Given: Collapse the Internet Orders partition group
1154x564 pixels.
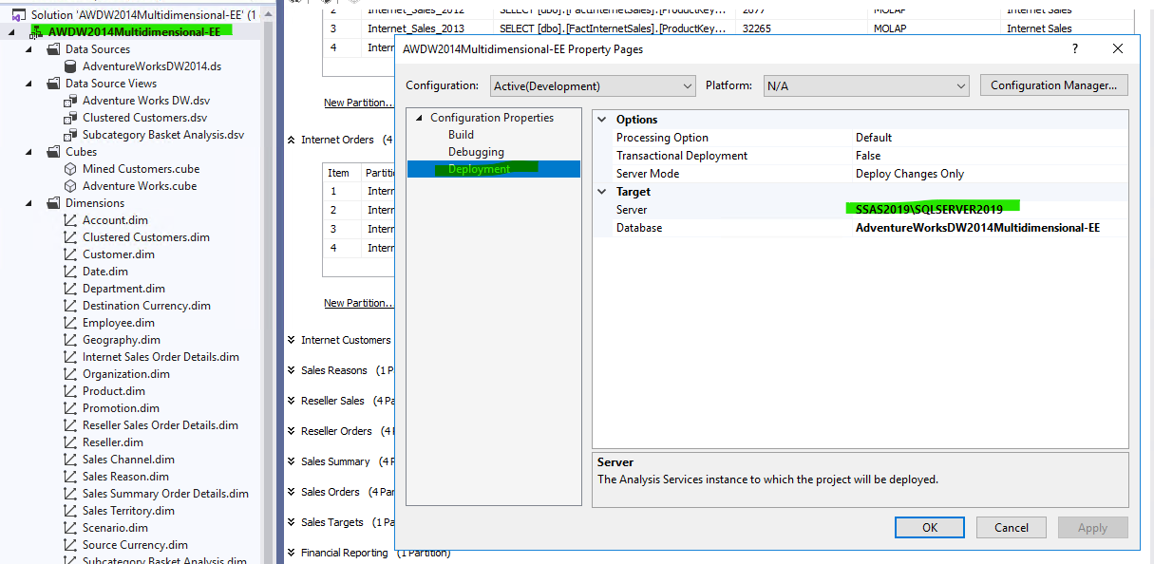Looking at the screenshot, I should point(291,140).
